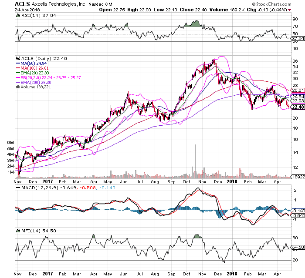Click the 24.84 price tag on right axis
305x278 pixels.
pos(298,97)
